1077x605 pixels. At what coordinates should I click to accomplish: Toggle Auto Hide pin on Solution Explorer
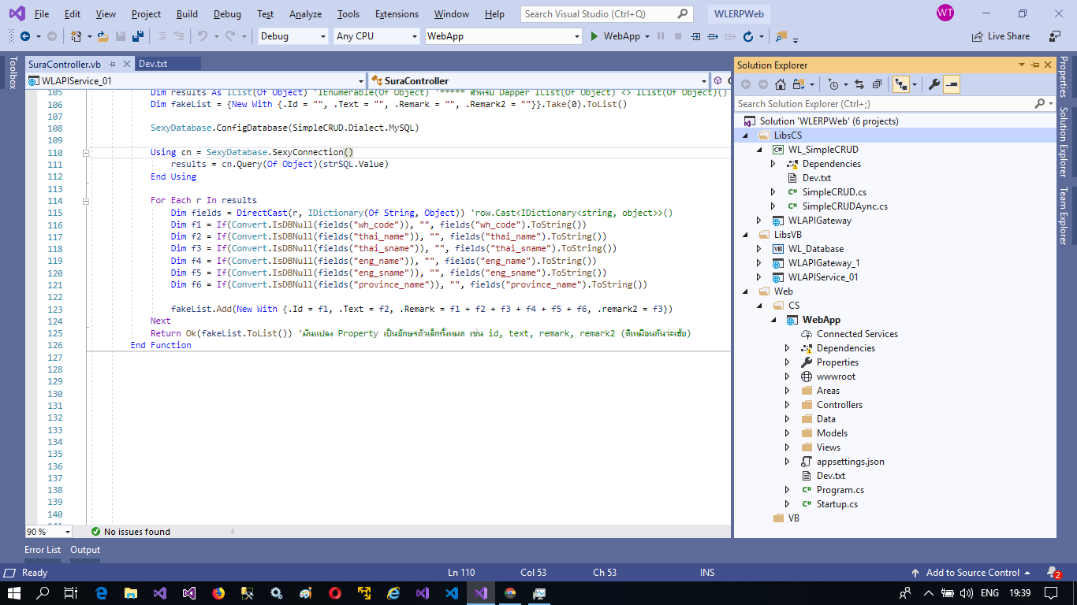(1035, 65)
